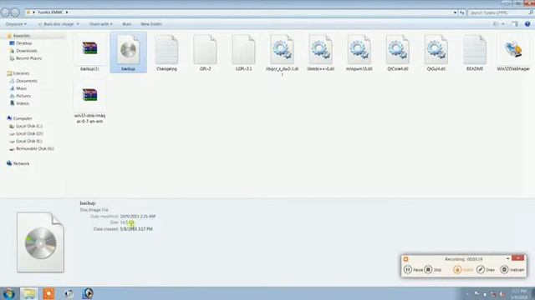Select the README file
Screen dimensions: 535x300
tap(475, 52)
